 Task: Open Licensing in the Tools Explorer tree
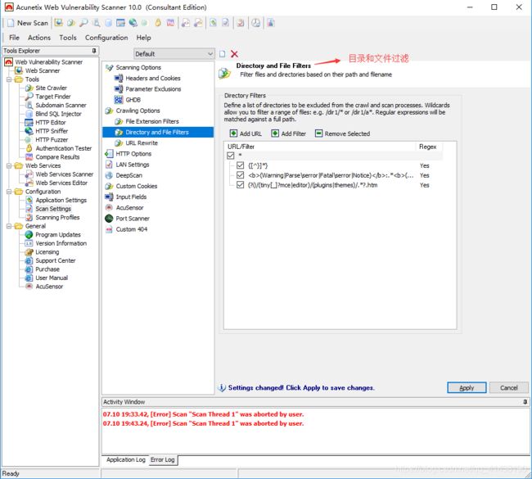point(47,252)
